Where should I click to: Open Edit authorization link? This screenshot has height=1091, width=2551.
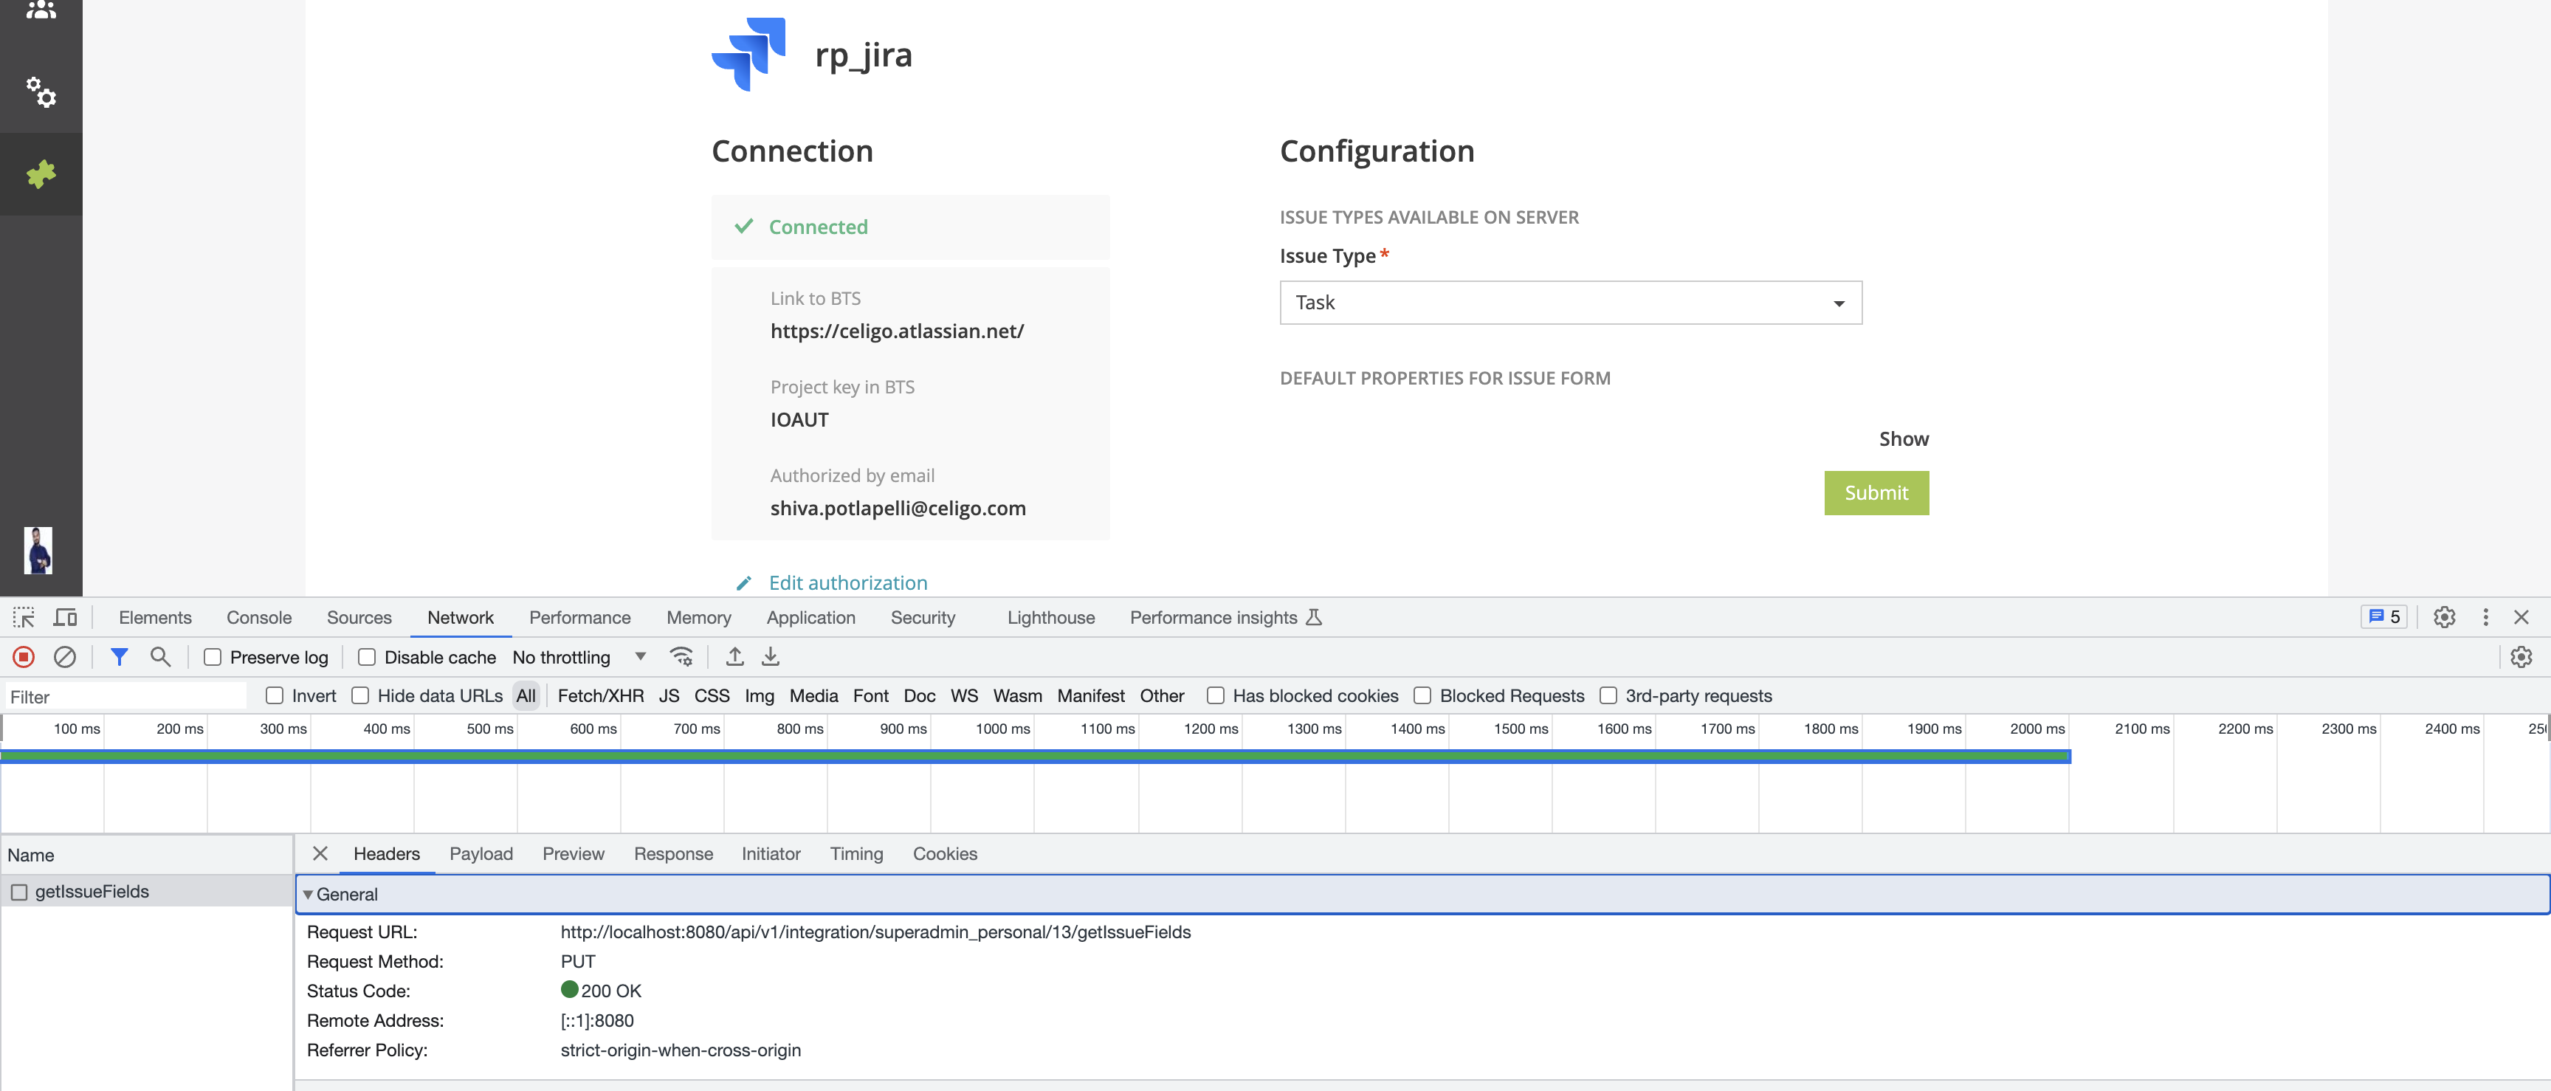(x=847, y=582)
